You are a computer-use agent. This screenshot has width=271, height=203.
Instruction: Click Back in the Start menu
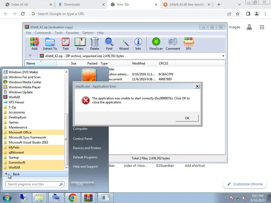pyautogui.click(x=35, y=174)
